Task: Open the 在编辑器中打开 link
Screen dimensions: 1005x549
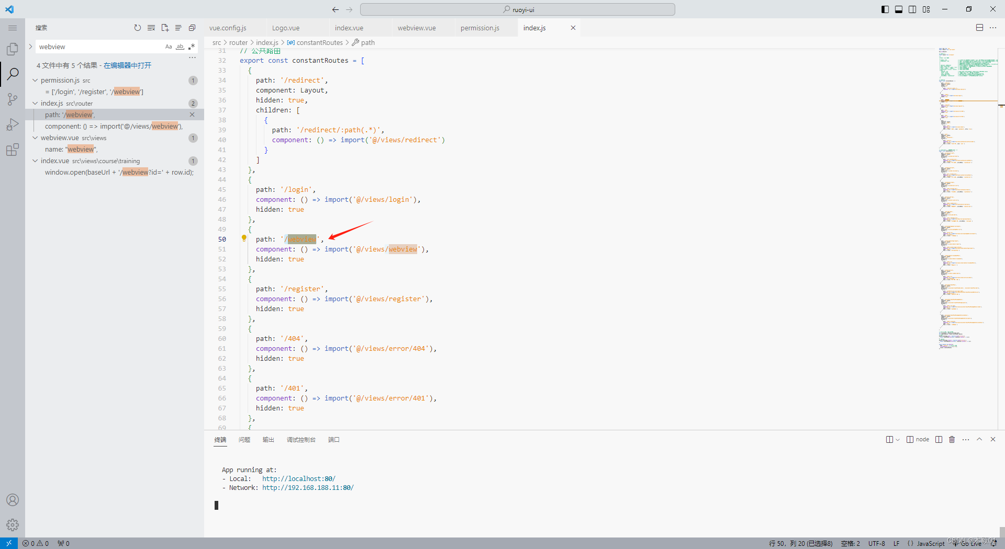Action: coord(127,65)
